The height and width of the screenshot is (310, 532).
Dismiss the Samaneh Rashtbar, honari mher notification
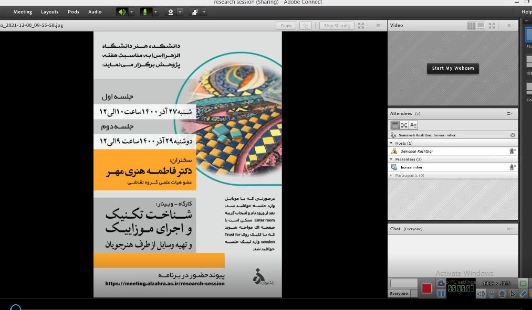point(513,135)
